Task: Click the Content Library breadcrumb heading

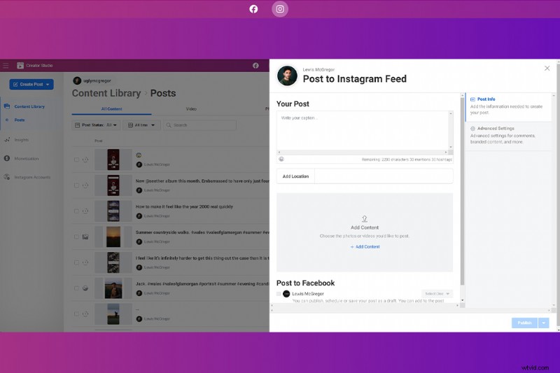Action: [106, 93]
